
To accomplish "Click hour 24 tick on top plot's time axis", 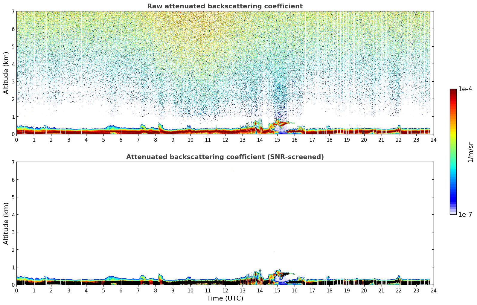I will [433, 140].
